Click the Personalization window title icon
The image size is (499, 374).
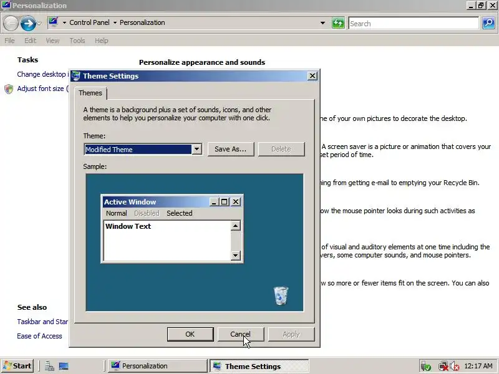pyautogui.click(x=6, y=5)
